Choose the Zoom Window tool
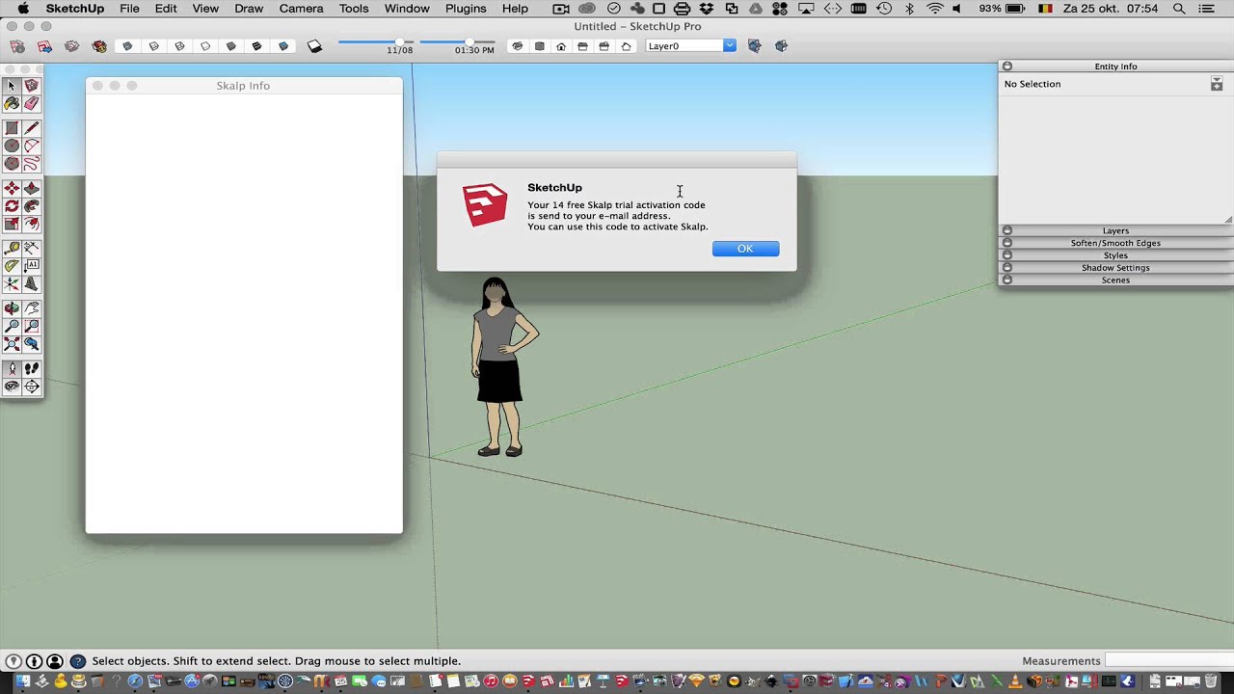Viewport: 1234px width, 694px height. pyautogui.click(x=32, y=326)
